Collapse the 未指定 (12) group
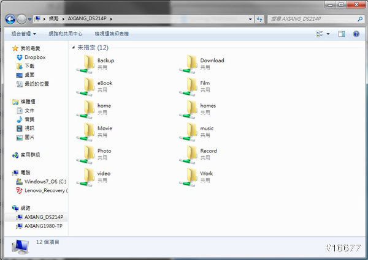 point(74,48)
